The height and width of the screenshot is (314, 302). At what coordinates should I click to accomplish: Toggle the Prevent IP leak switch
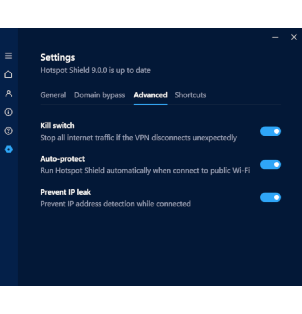(x=270, y=197)
